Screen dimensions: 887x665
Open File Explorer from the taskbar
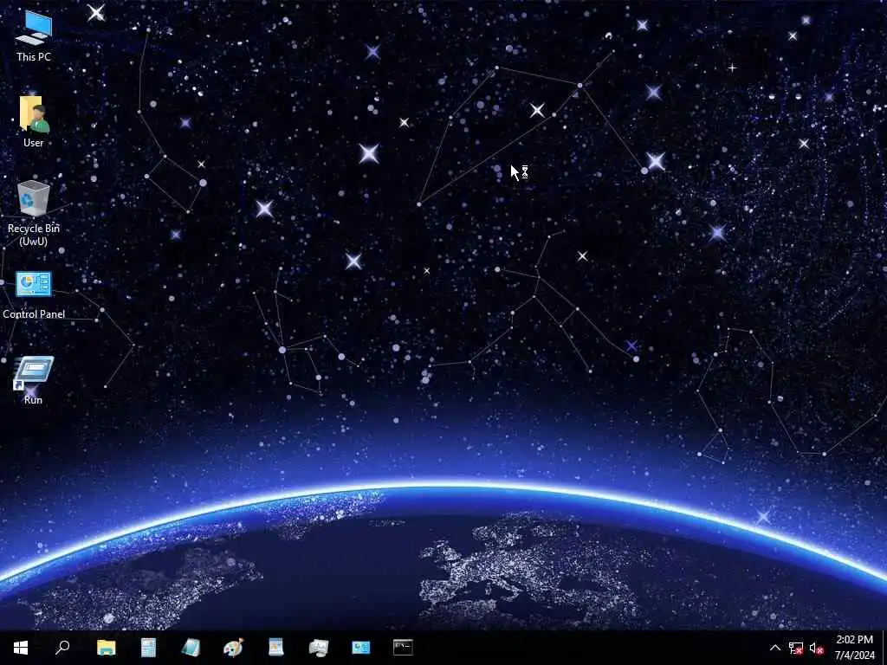[x=106, y=648]
